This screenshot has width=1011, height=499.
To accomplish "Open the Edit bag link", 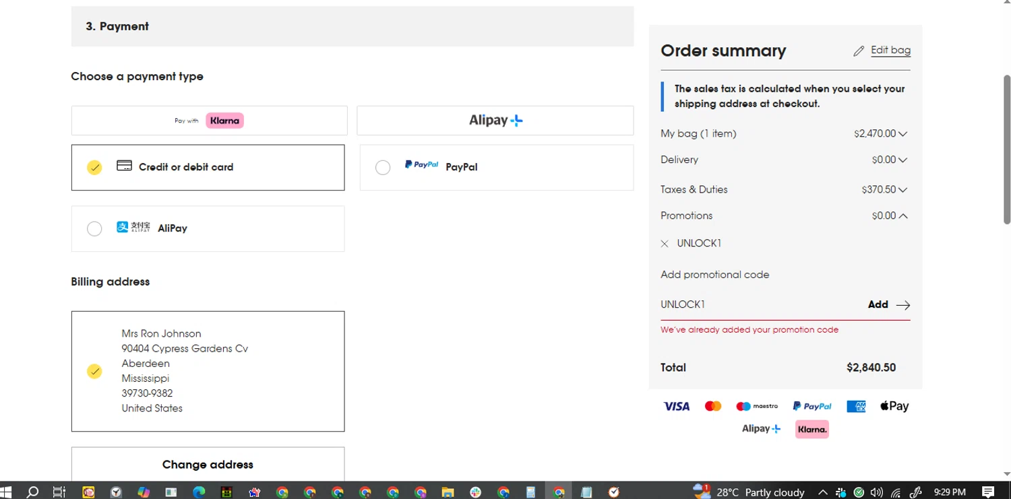I will coord(890,51).
